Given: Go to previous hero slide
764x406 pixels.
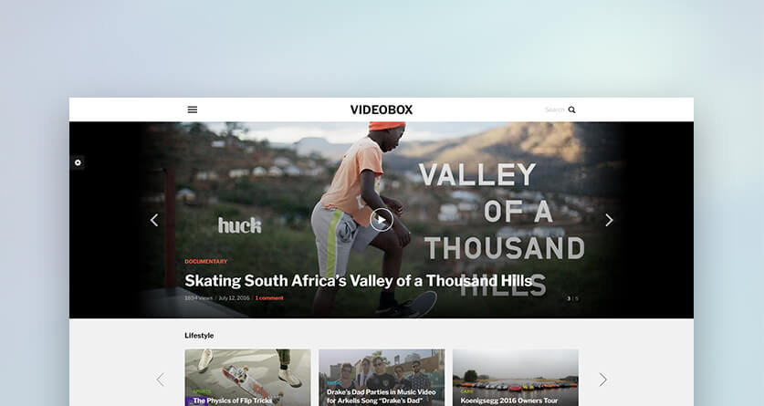Looking at the screenshot, I should pyautogui.click(x=154, y=220).
